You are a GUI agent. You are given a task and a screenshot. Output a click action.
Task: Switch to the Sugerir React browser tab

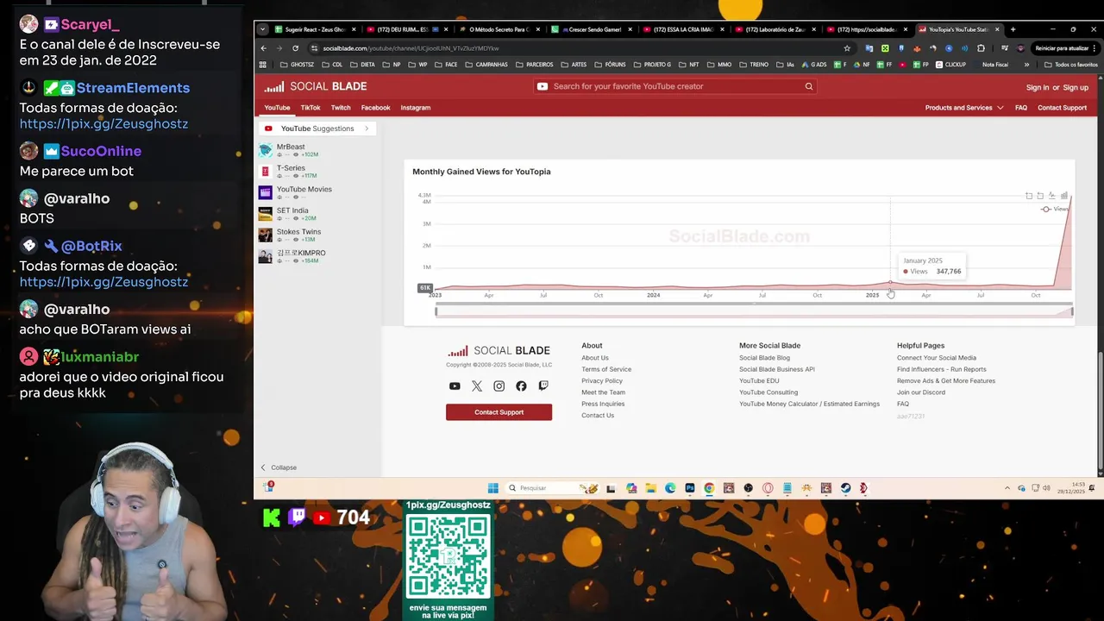pyautogui.click(x=315, y=29)
